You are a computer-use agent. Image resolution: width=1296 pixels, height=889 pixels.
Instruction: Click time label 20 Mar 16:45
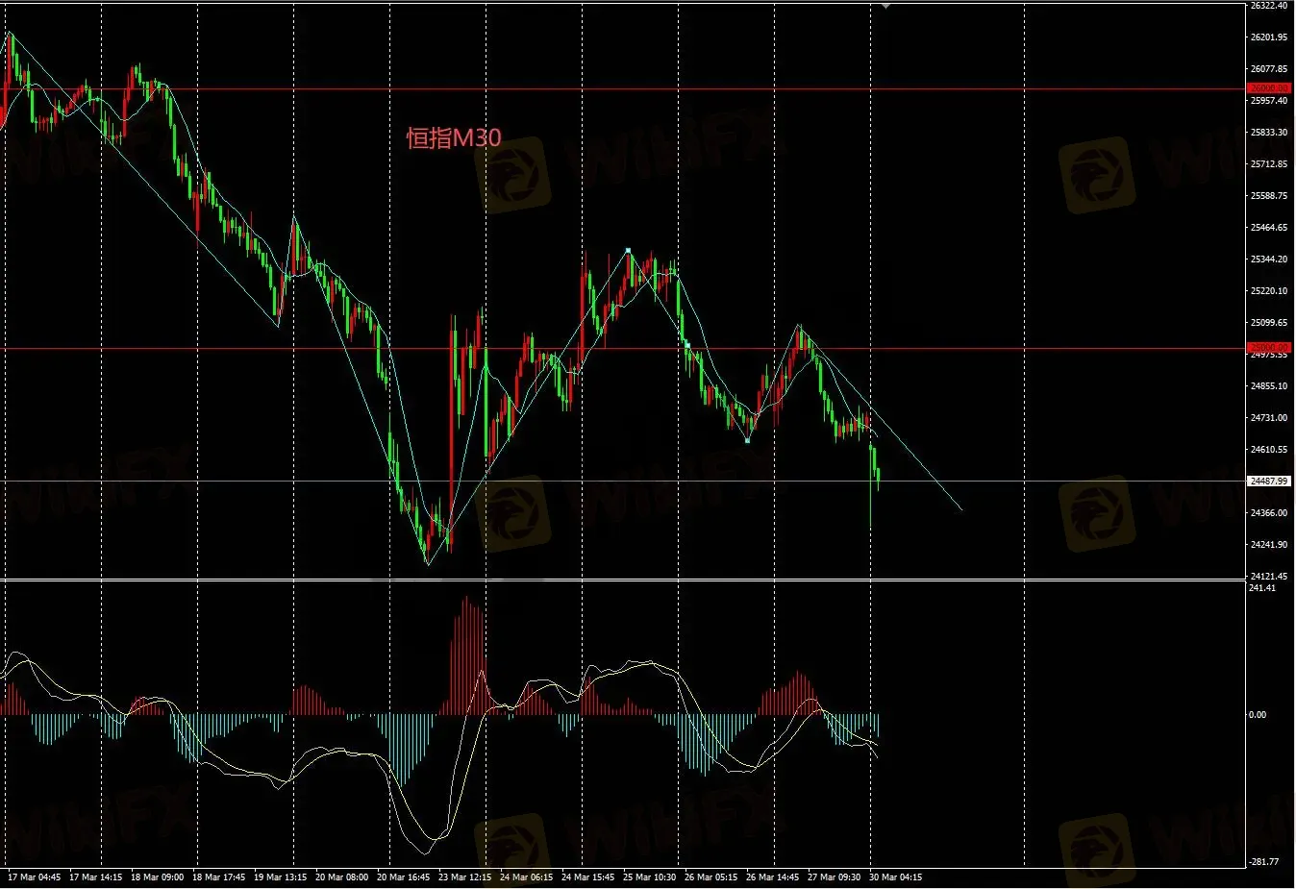coord(403,877)
